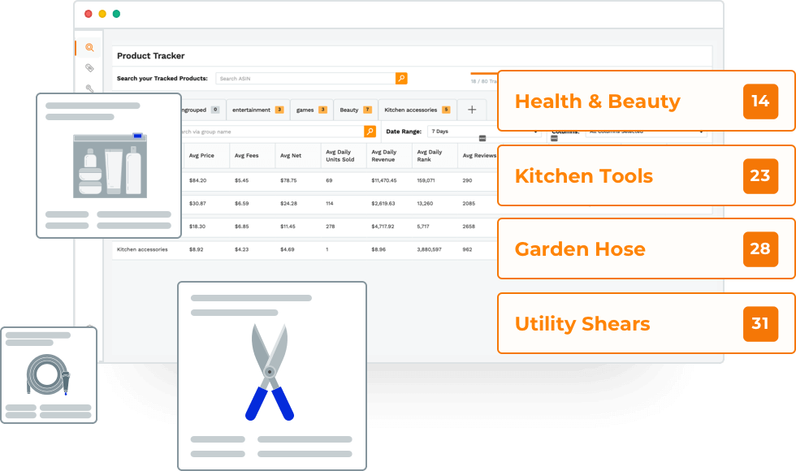Click the $2,619.63 revenue cell
Screen dimensions: 796x471
[x=383, y=204]
